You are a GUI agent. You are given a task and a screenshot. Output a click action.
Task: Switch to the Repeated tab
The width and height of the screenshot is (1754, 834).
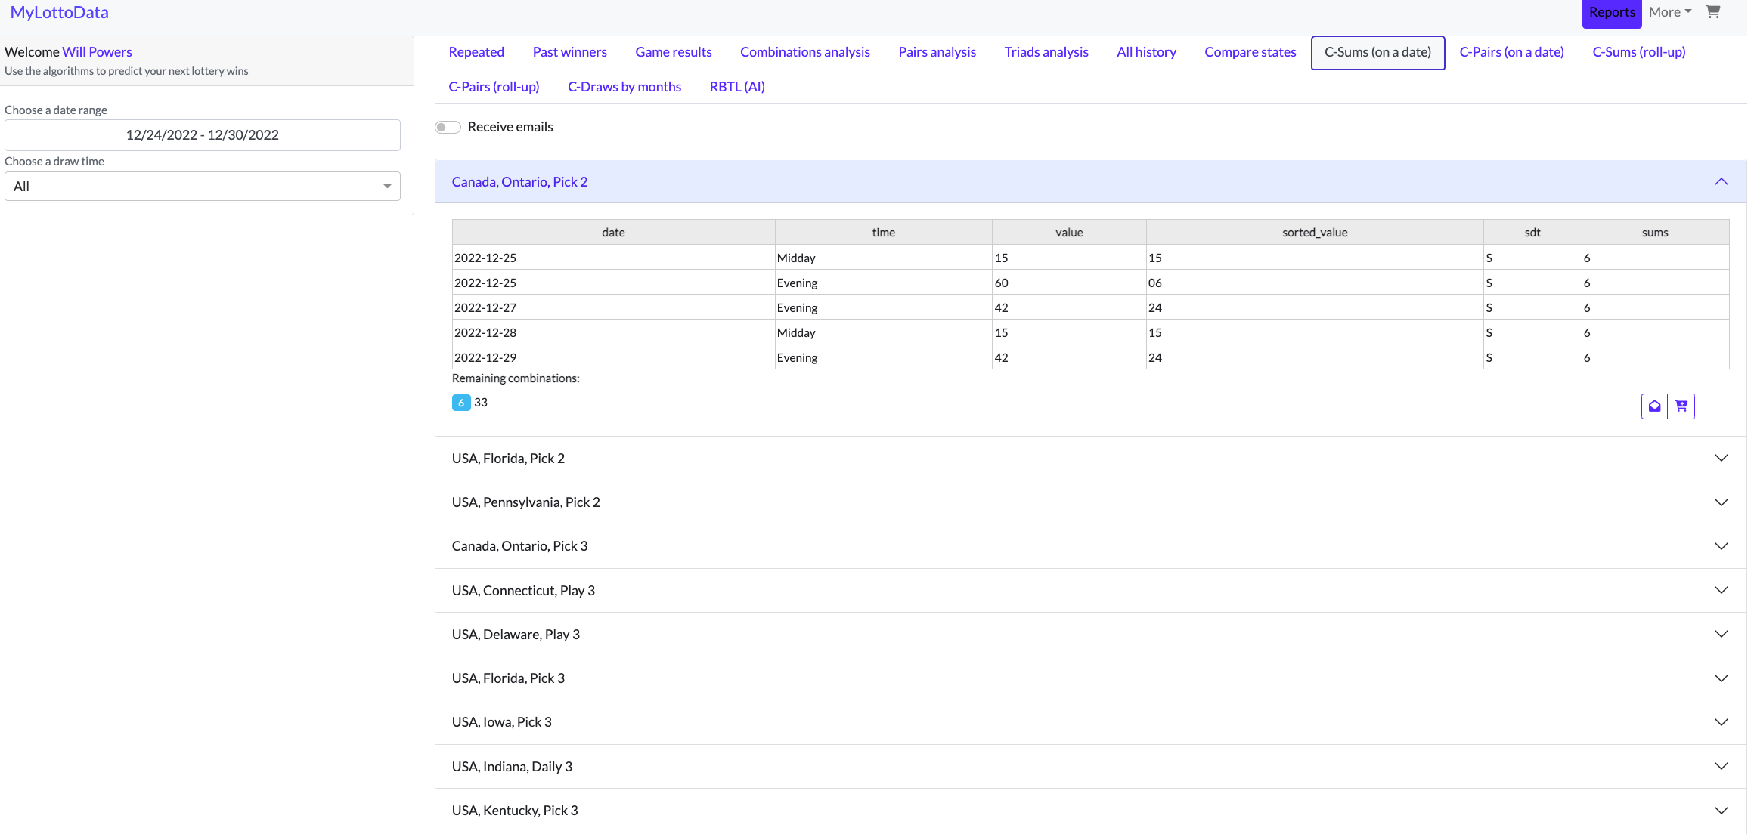coord(476,52)
